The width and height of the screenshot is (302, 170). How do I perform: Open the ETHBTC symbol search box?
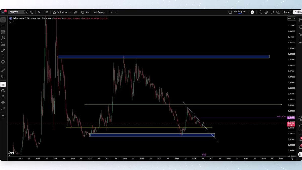(18, 12)
